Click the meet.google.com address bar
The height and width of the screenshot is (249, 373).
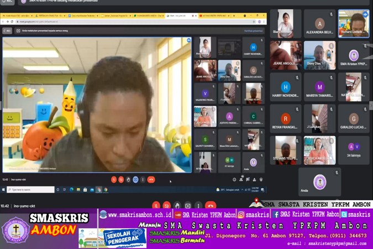click(135, 22)
